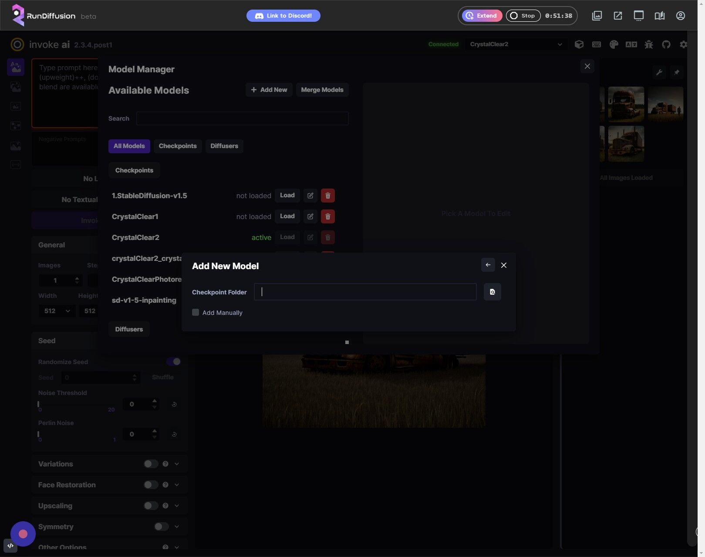The height and width of the screenshot is (557, 705).
Task: Switch to the Diffusers filter tab
Action: pyautogui.click(x=224, y=146)
